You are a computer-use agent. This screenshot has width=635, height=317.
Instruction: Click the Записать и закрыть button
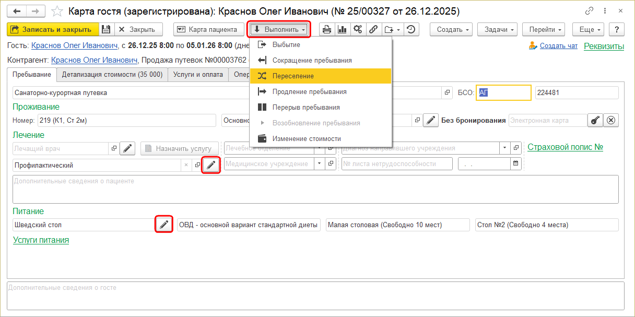(53, 30)
